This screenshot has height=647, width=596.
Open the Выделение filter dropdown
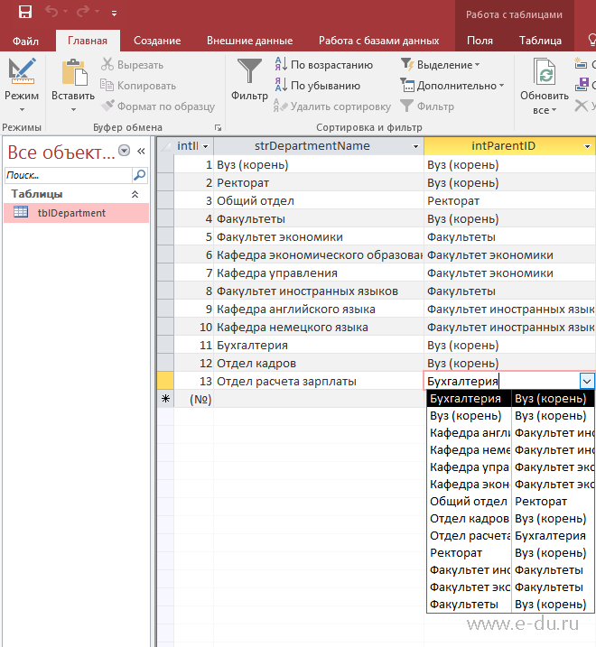point(441,65)
